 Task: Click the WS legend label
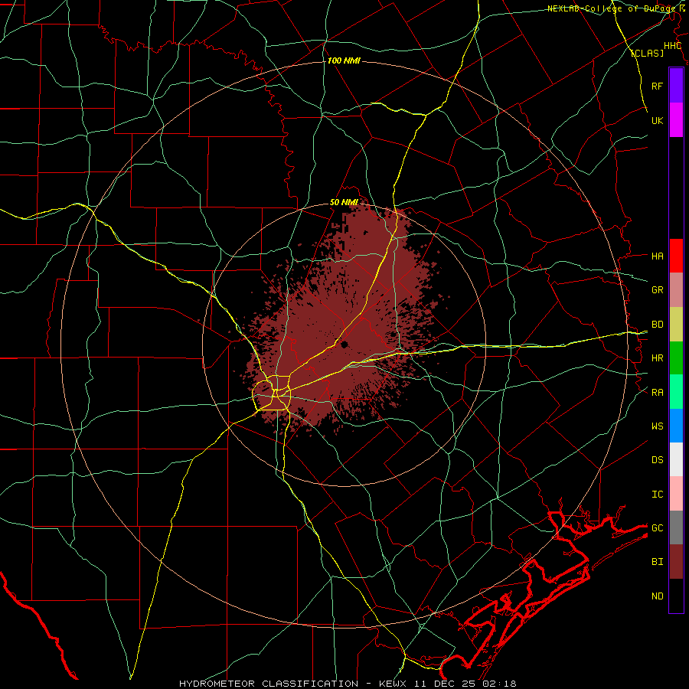[657, 426]
